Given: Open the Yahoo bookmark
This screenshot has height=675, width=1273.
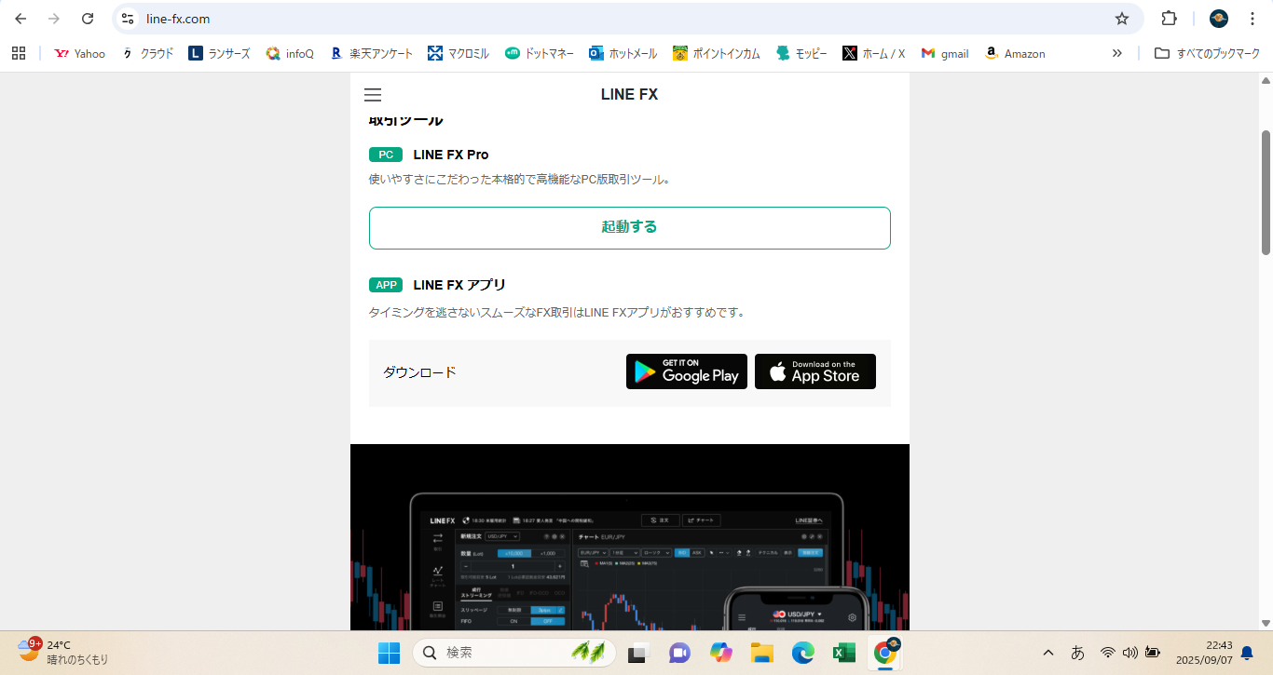Looking at the screenshot, I should click(x=80, y=53).
